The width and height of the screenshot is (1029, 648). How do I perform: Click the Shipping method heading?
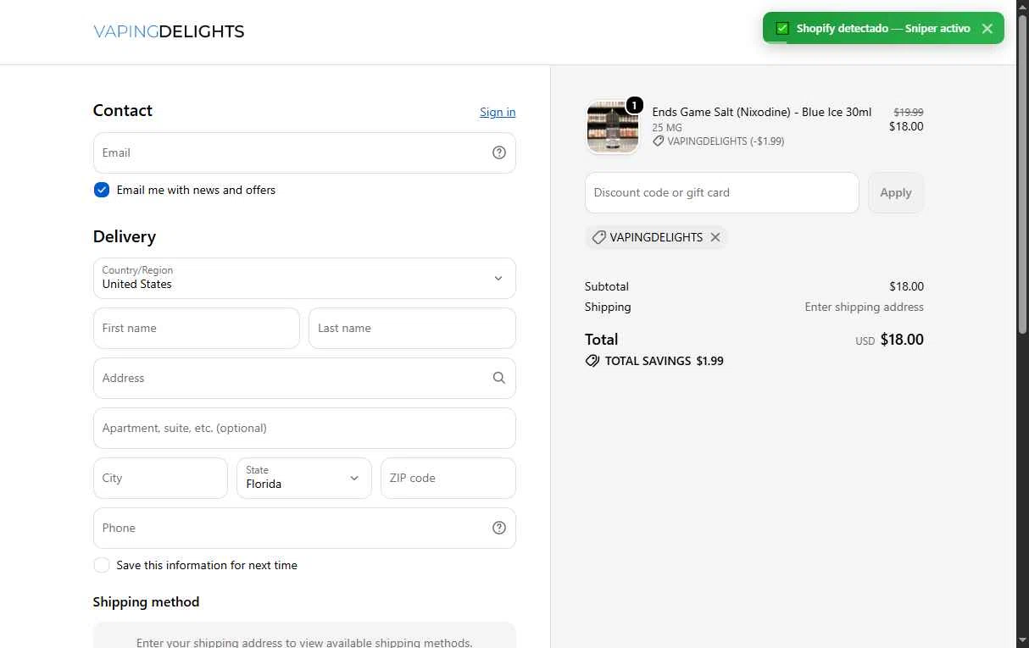[x=146, y=602]
